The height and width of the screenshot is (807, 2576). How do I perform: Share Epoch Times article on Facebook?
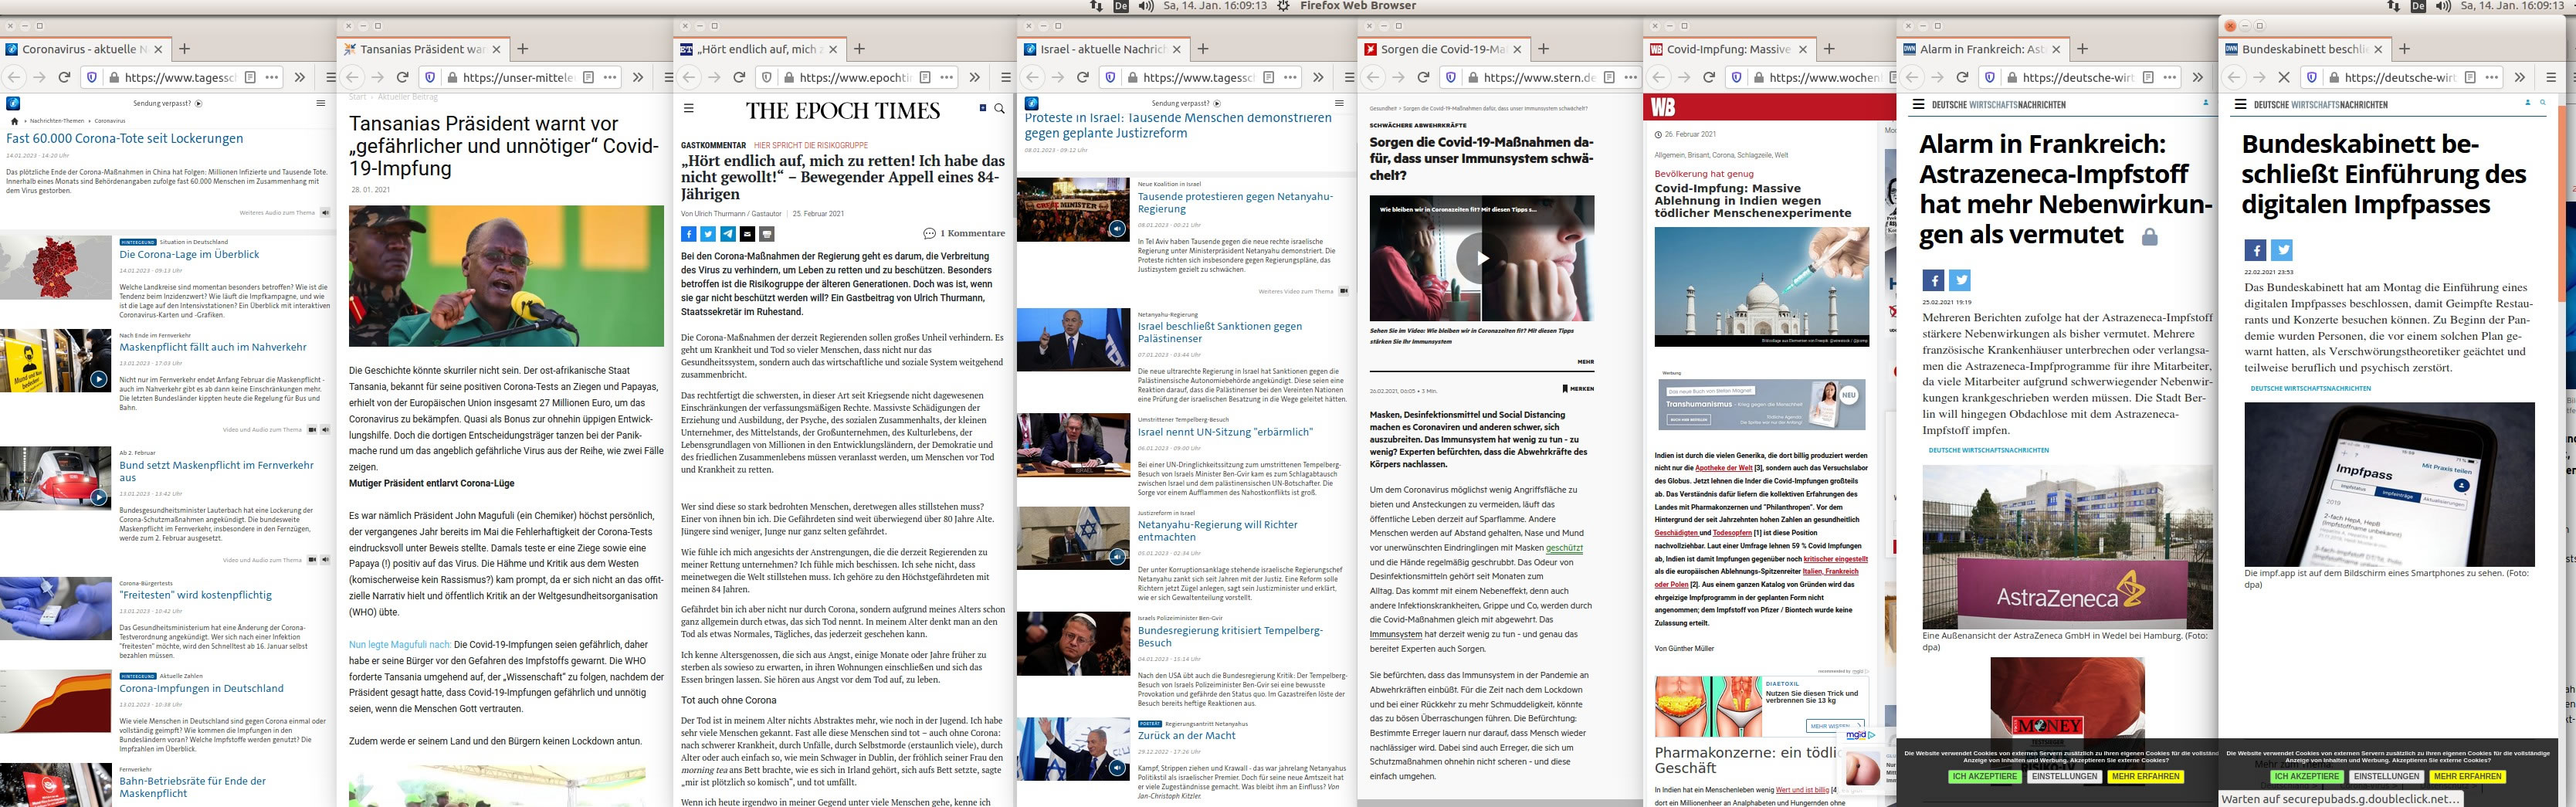coord(688,234)
